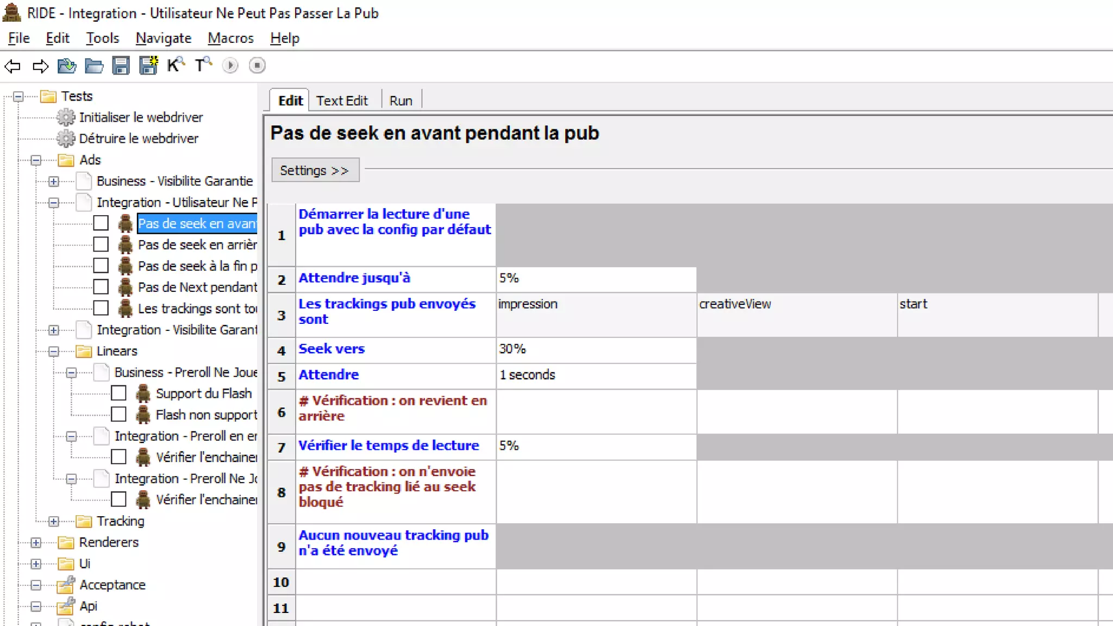1113x626 pixels.
Task: Click the Ads folder icon
Action: (x=66, y=160)
